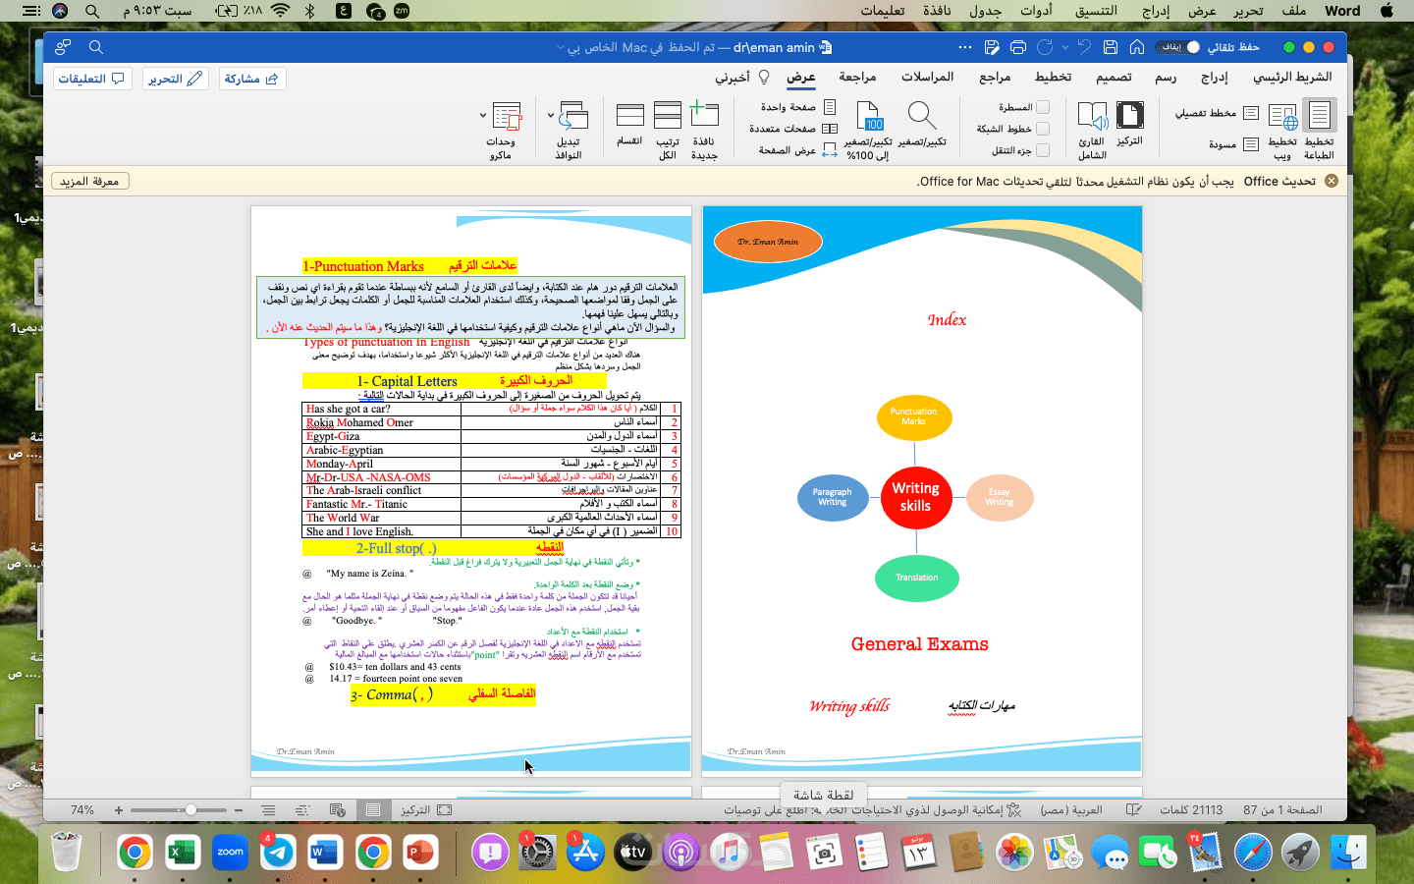The height and width of the screenshot is (884, 1414).
Task: Click the Tell Me (أخبرني) lightbulb
Action: [764, 77]
